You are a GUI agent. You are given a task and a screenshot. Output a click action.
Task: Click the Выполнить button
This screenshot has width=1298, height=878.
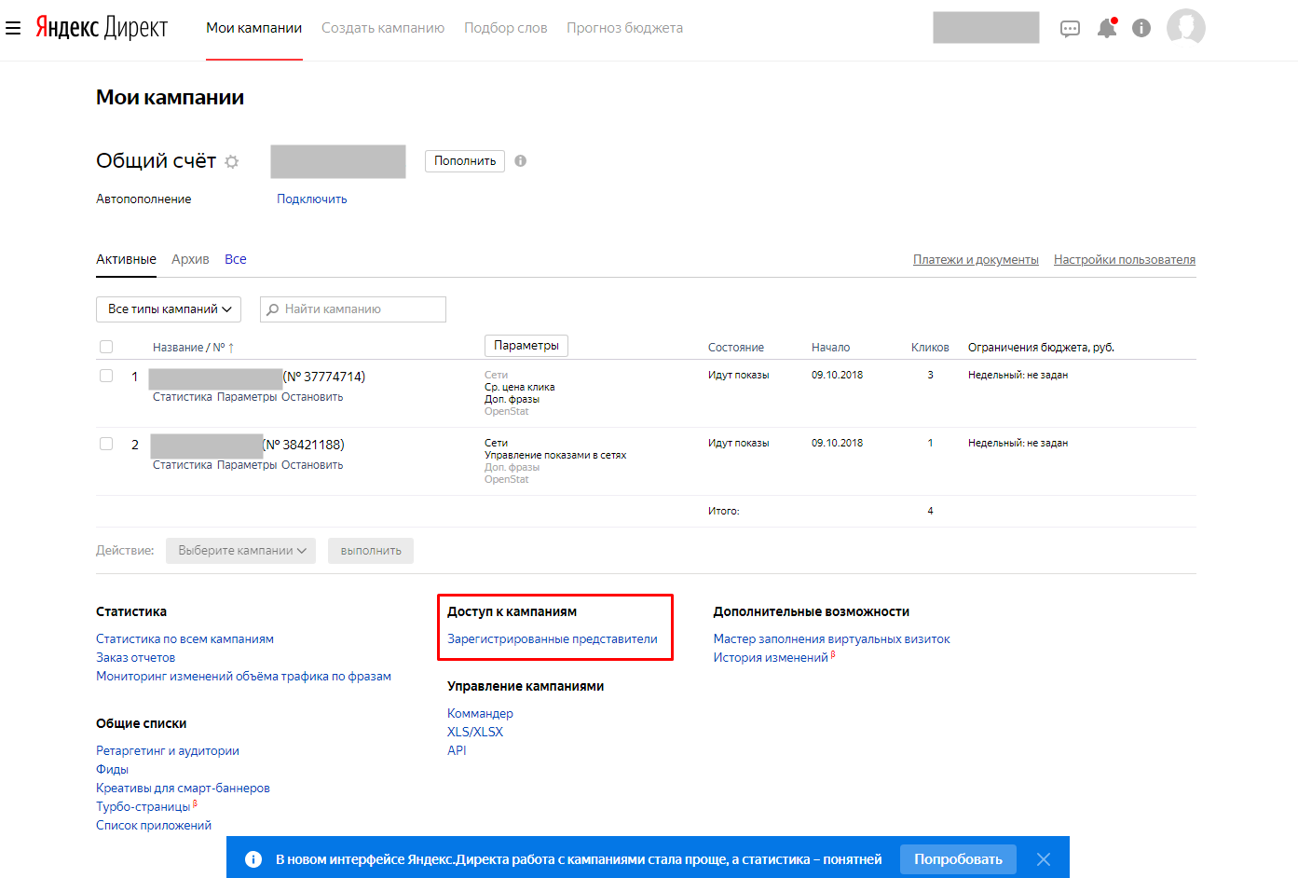coord(371,551)
